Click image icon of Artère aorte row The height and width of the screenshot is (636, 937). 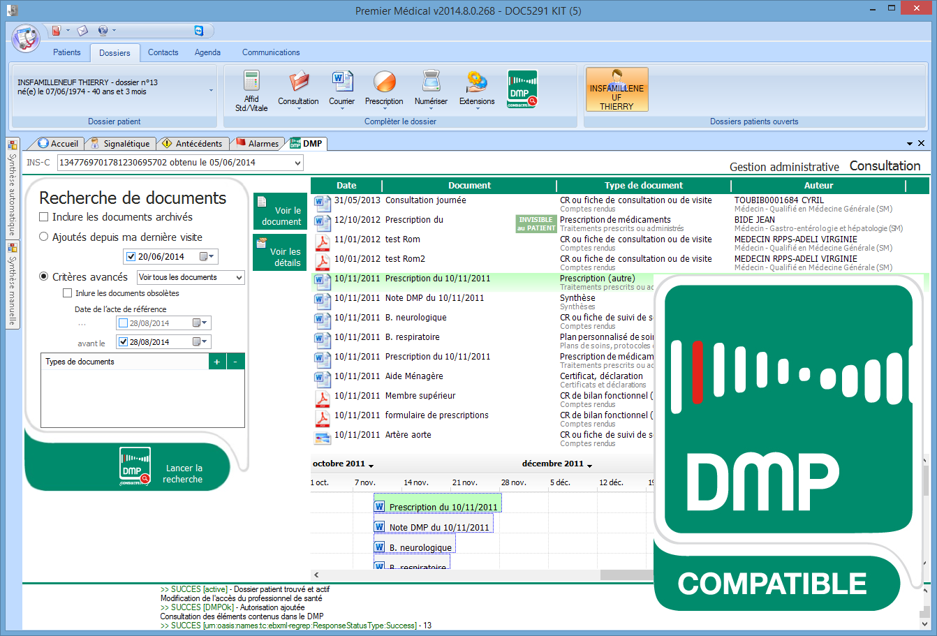(322, 438)
